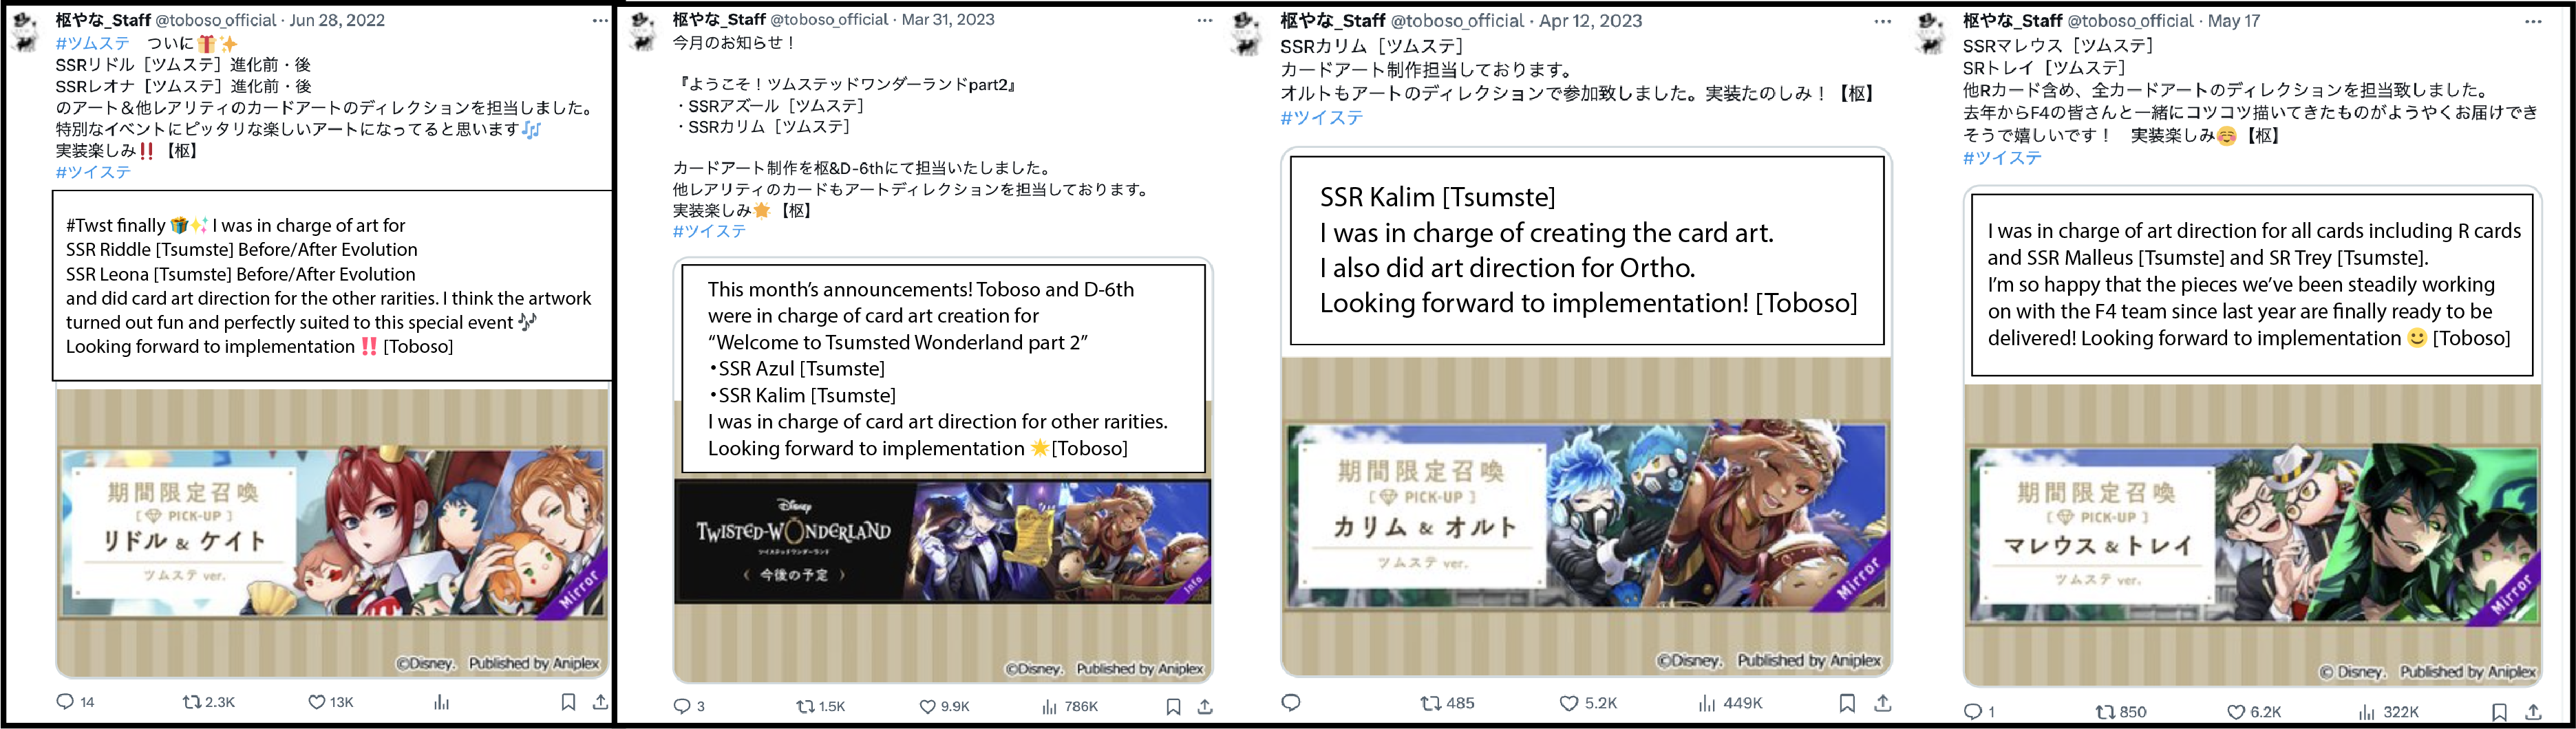Open the リドル & ケイト pick-up banner image

(x=332, y=532)
